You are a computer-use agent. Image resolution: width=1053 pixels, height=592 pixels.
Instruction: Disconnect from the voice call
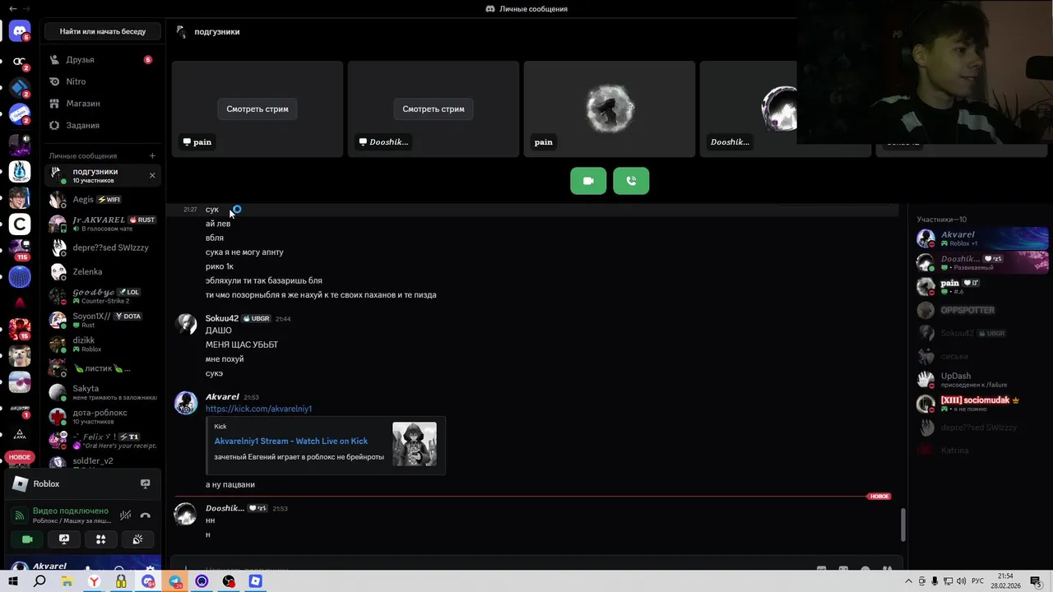click(x=146, y=516)
